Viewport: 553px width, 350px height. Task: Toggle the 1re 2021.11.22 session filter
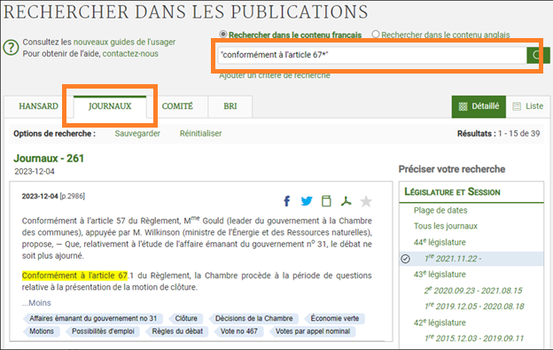coord(471,259)
